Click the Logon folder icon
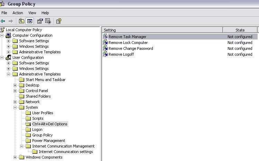Screen dimensions: 259x161 [28, 129]
